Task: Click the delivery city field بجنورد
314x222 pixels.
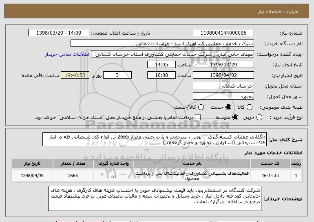Action: (x=223, y=97)
